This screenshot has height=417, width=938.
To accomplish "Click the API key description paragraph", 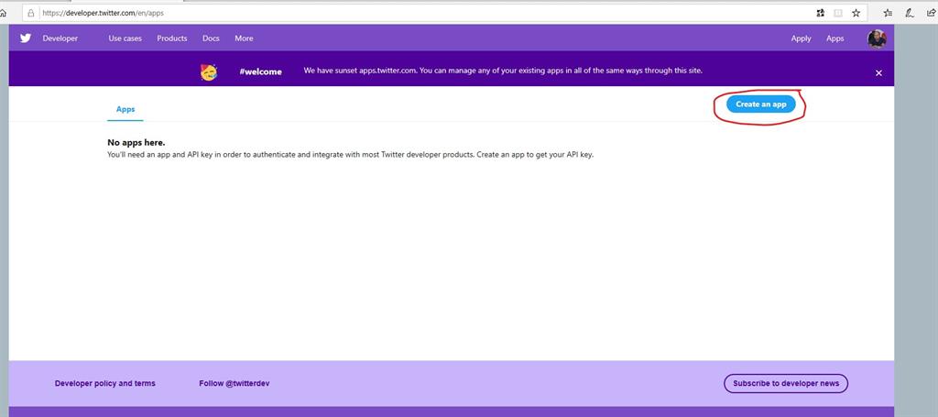I will 351,155.
